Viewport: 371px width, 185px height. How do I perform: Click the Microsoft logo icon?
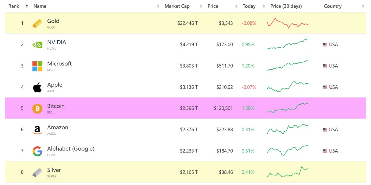coord(37,66)
